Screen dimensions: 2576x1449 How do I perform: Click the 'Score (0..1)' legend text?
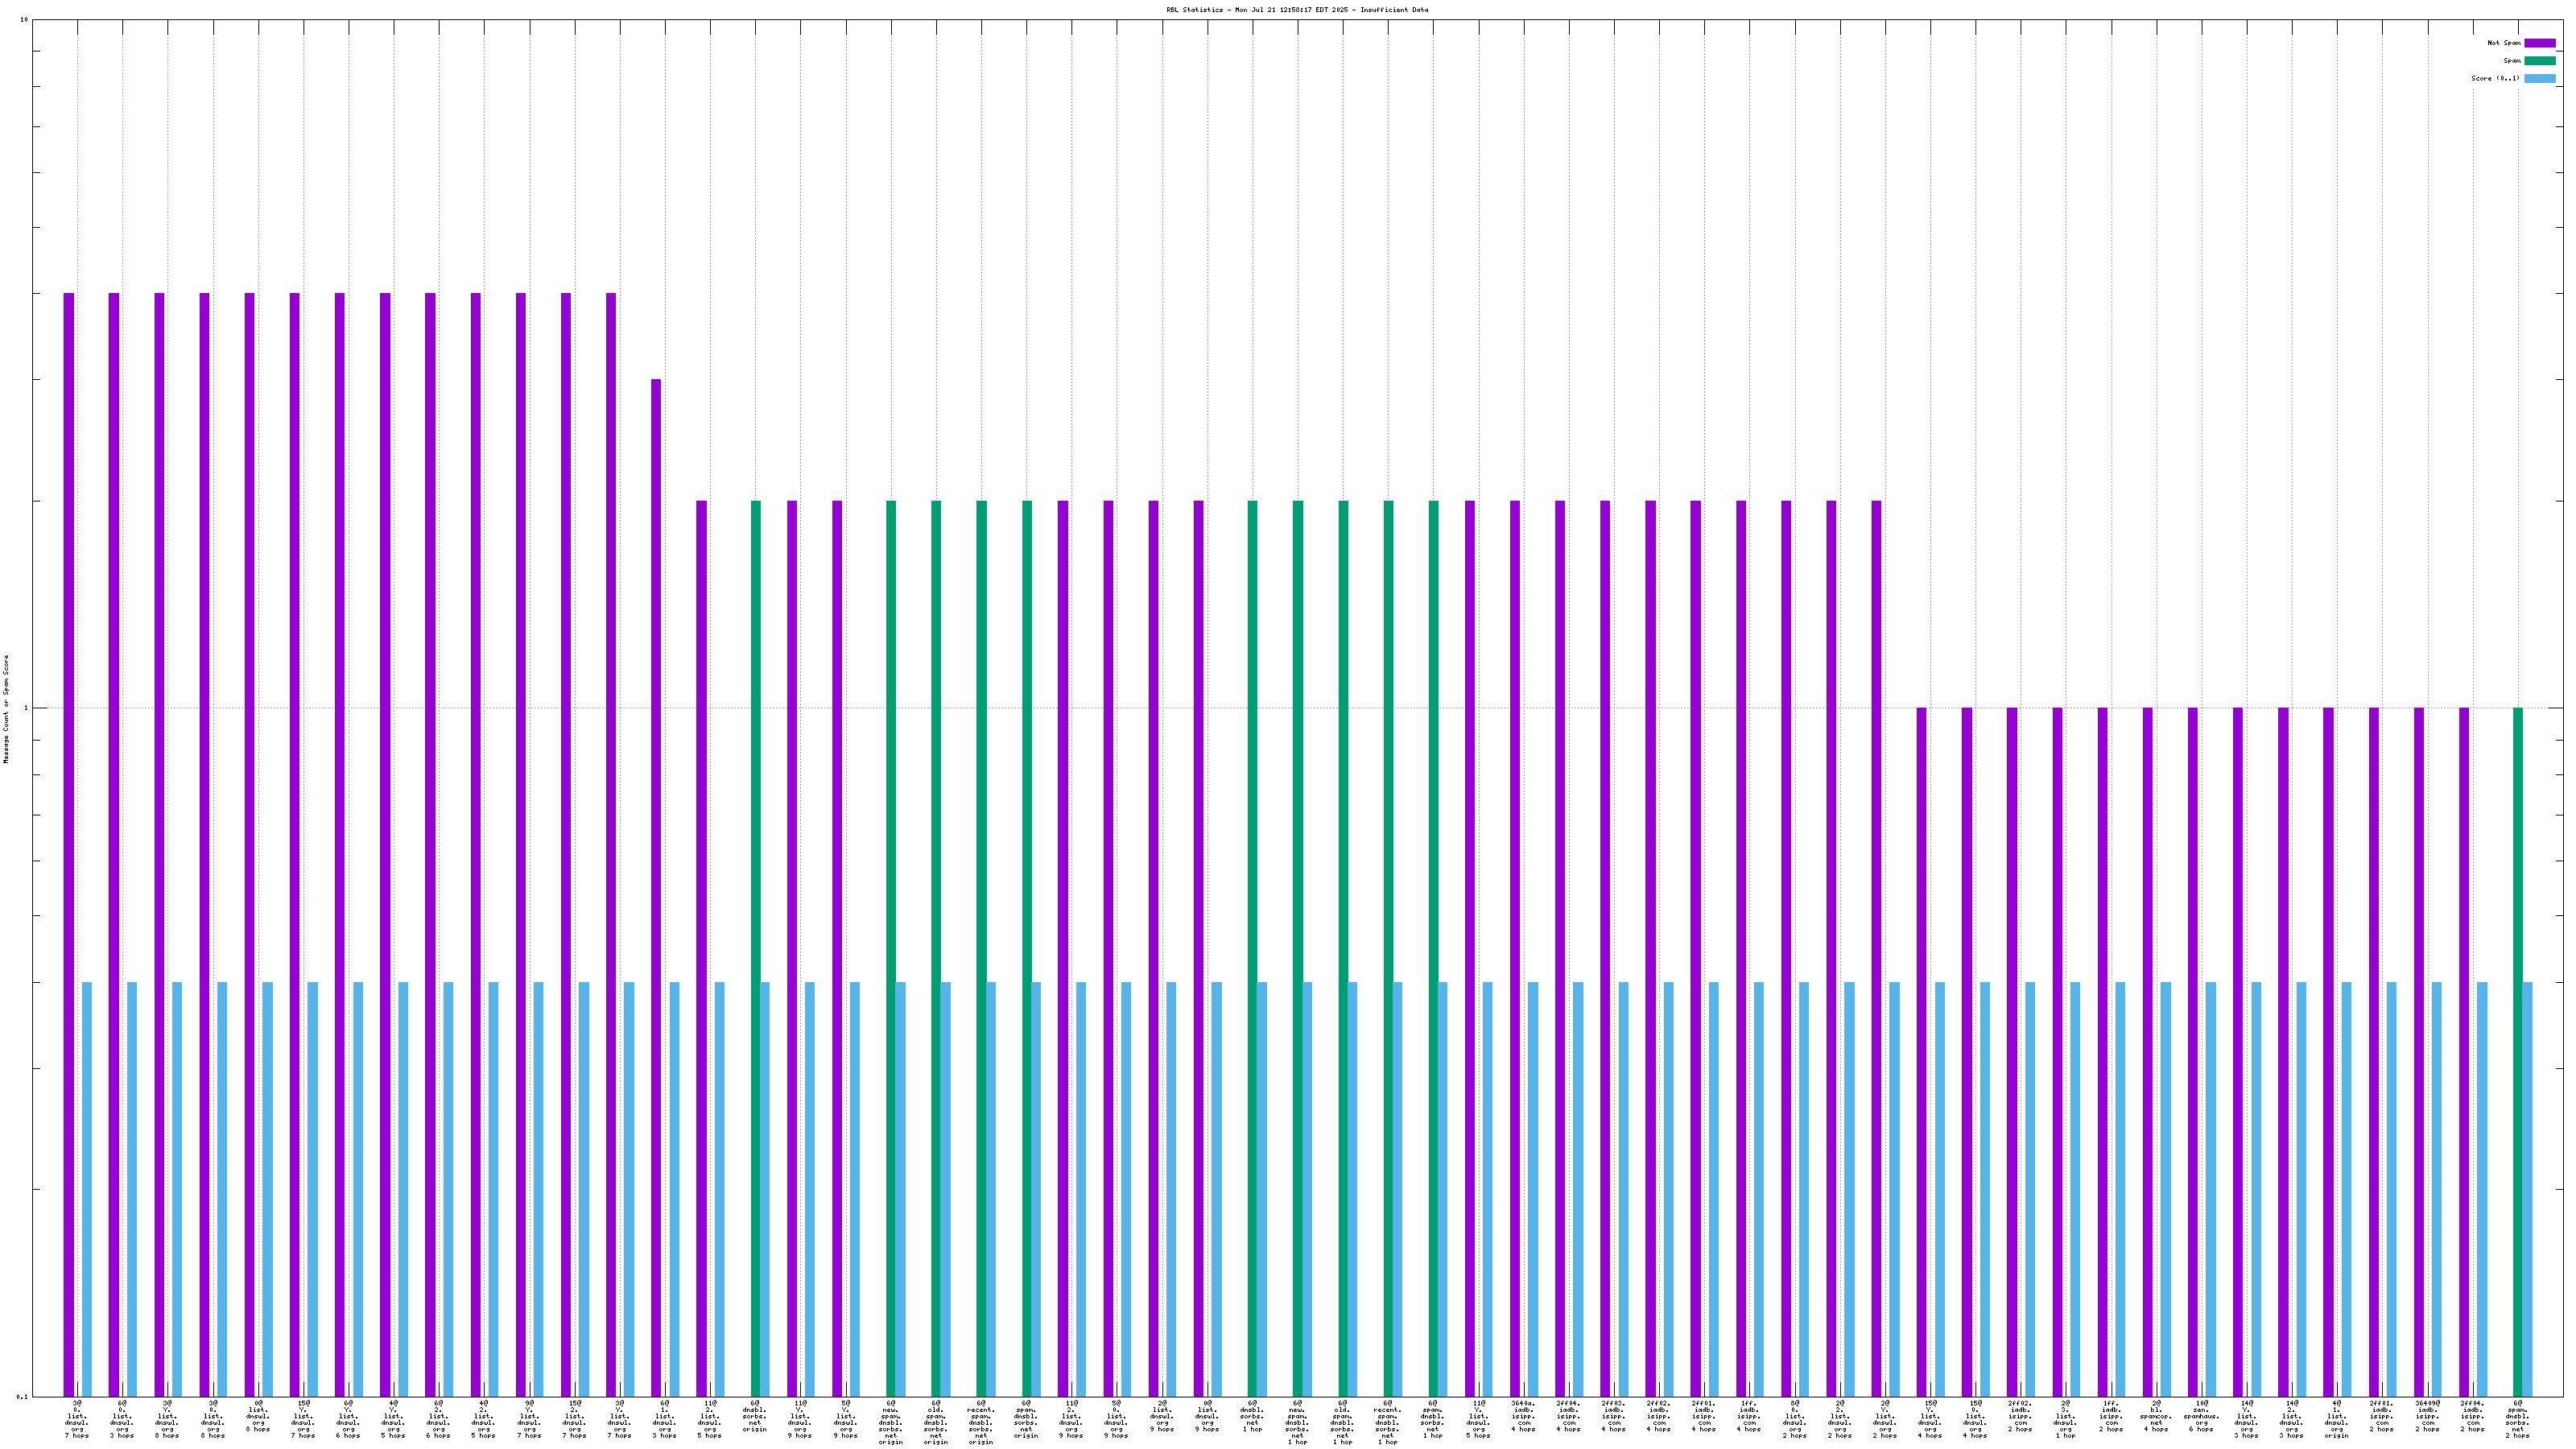point(2495,78)
